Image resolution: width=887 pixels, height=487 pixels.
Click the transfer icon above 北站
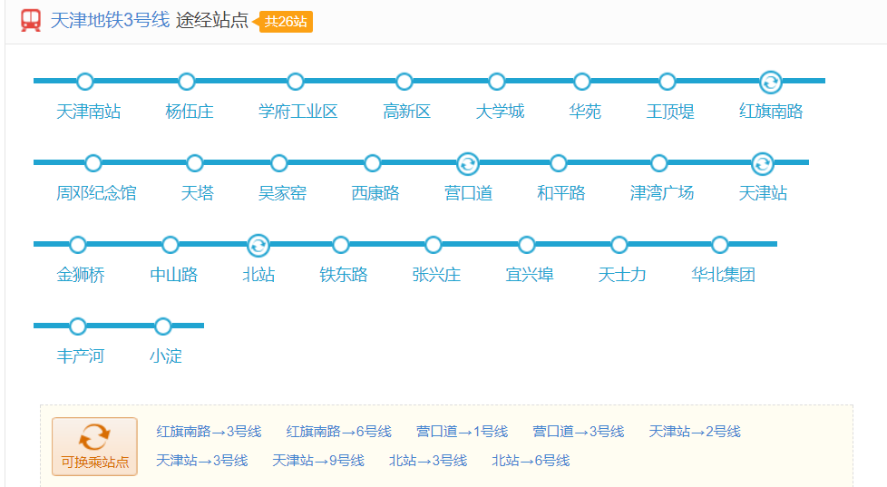tap(258, 246)
